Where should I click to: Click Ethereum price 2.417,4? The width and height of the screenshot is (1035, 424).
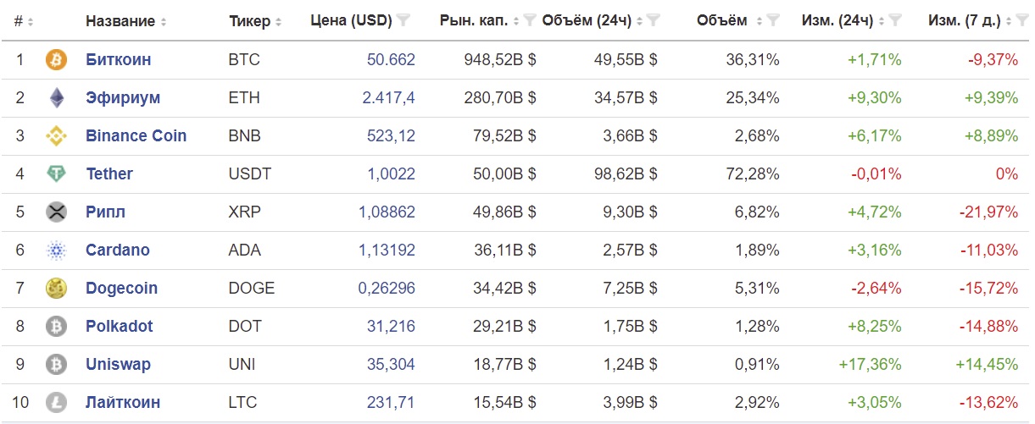(x=388, y=98)
